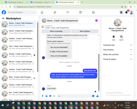Click the @Facebook user mention bubble
Screen dimensions: 137x109
90,71
